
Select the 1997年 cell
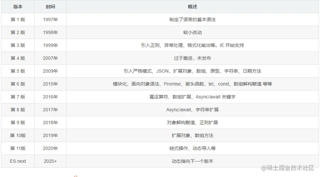coord(50,19)
